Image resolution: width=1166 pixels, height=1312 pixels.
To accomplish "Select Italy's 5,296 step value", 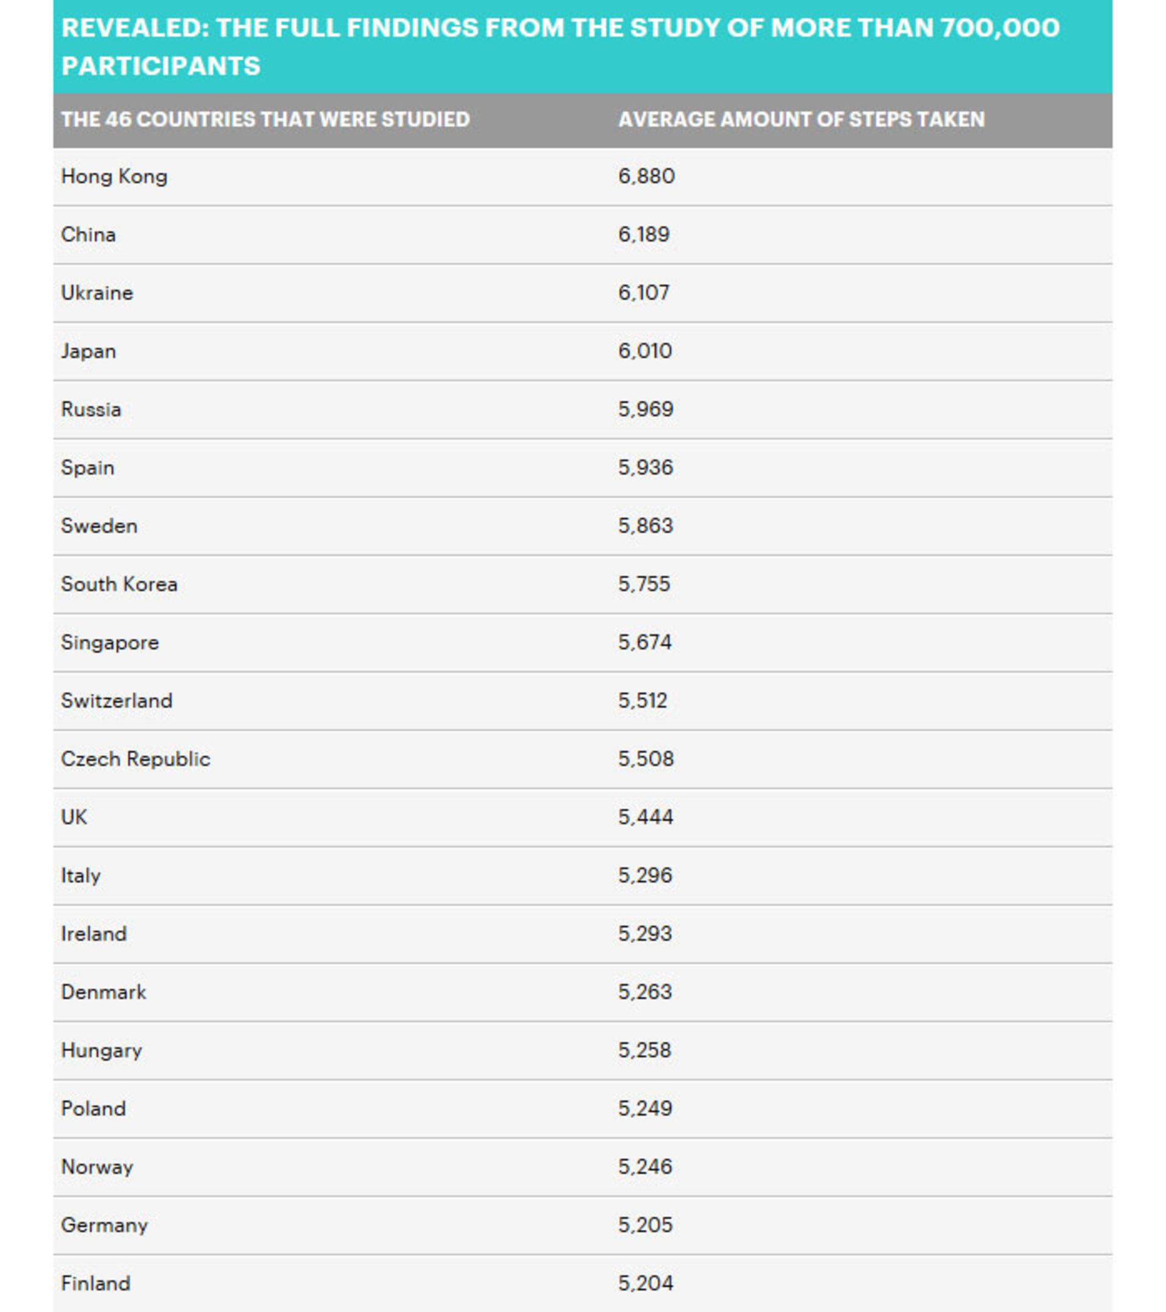I will pyautogui.click(x=646, y=875).
